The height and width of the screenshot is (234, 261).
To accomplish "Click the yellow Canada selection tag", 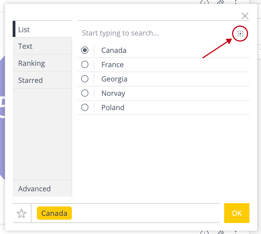I will tap(54, 213).
